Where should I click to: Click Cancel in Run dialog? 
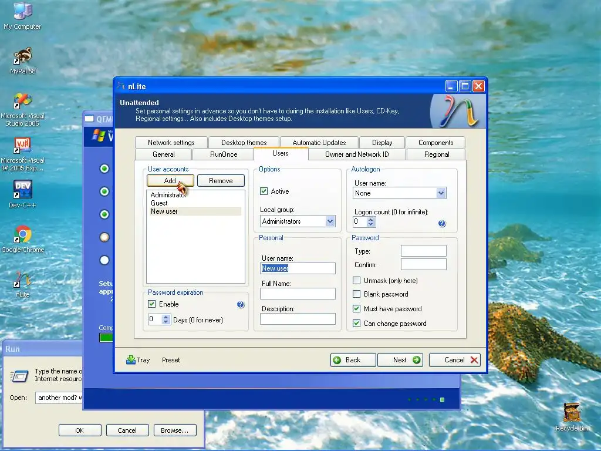point(127,430)
